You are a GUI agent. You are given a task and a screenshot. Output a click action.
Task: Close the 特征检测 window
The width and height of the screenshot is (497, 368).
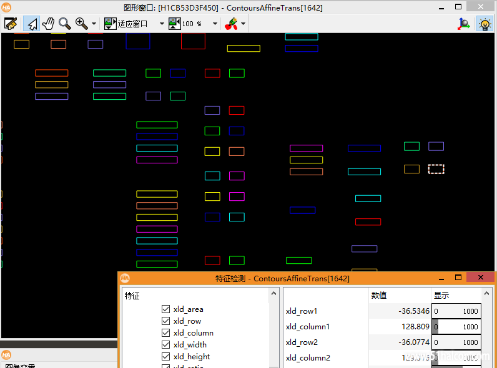tap(481, 278)
